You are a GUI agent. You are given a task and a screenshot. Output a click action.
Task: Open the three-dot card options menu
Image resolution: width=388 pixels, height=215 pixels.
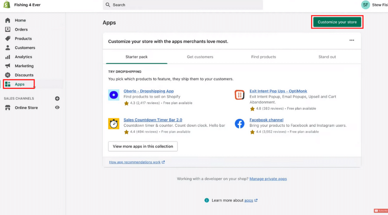click(x=352, y=40)
